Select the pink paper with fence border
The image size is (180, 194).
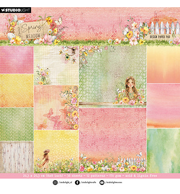click(x=112, y=141)
